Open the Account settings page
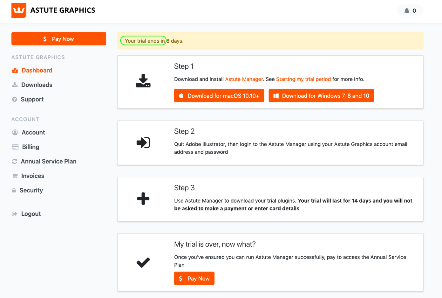The height and width of the screenshot is (298, 442). click(33, 132)
